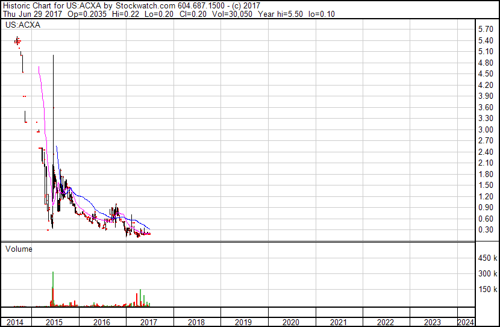Screen dimensions: 500x327
Task: Select the 2021 year marker
Action: click(339, 322)
